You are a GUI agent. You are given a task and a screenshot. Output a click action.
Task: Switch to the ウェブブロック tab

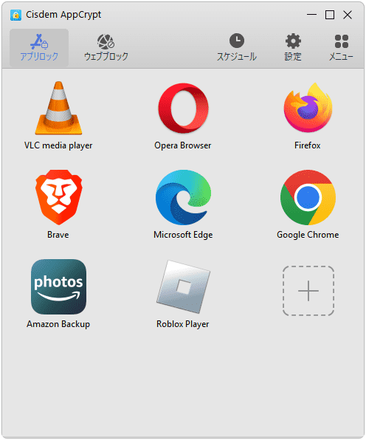(106, 48)
